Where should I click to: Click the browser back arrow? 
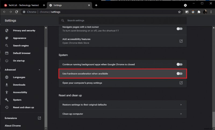pos(5,12)
